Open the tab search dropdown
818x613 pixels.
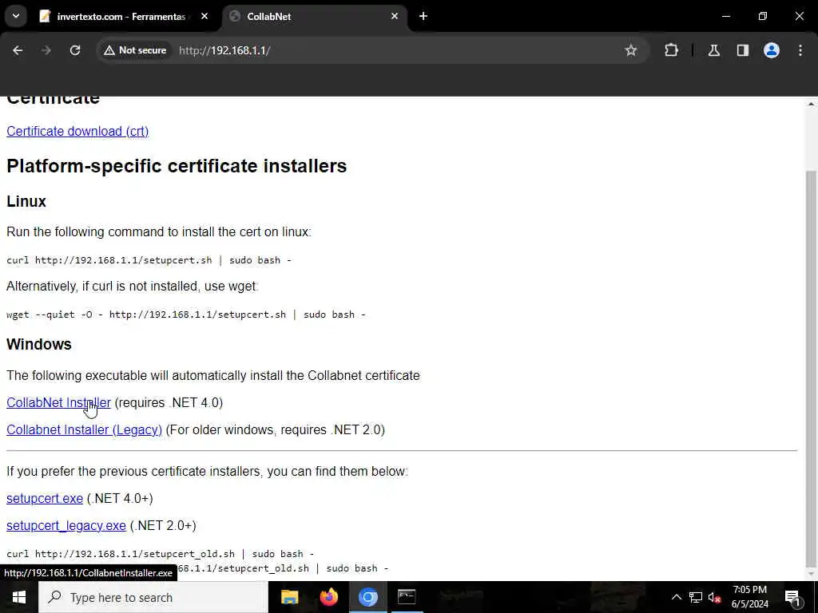(x=16, y=16)
